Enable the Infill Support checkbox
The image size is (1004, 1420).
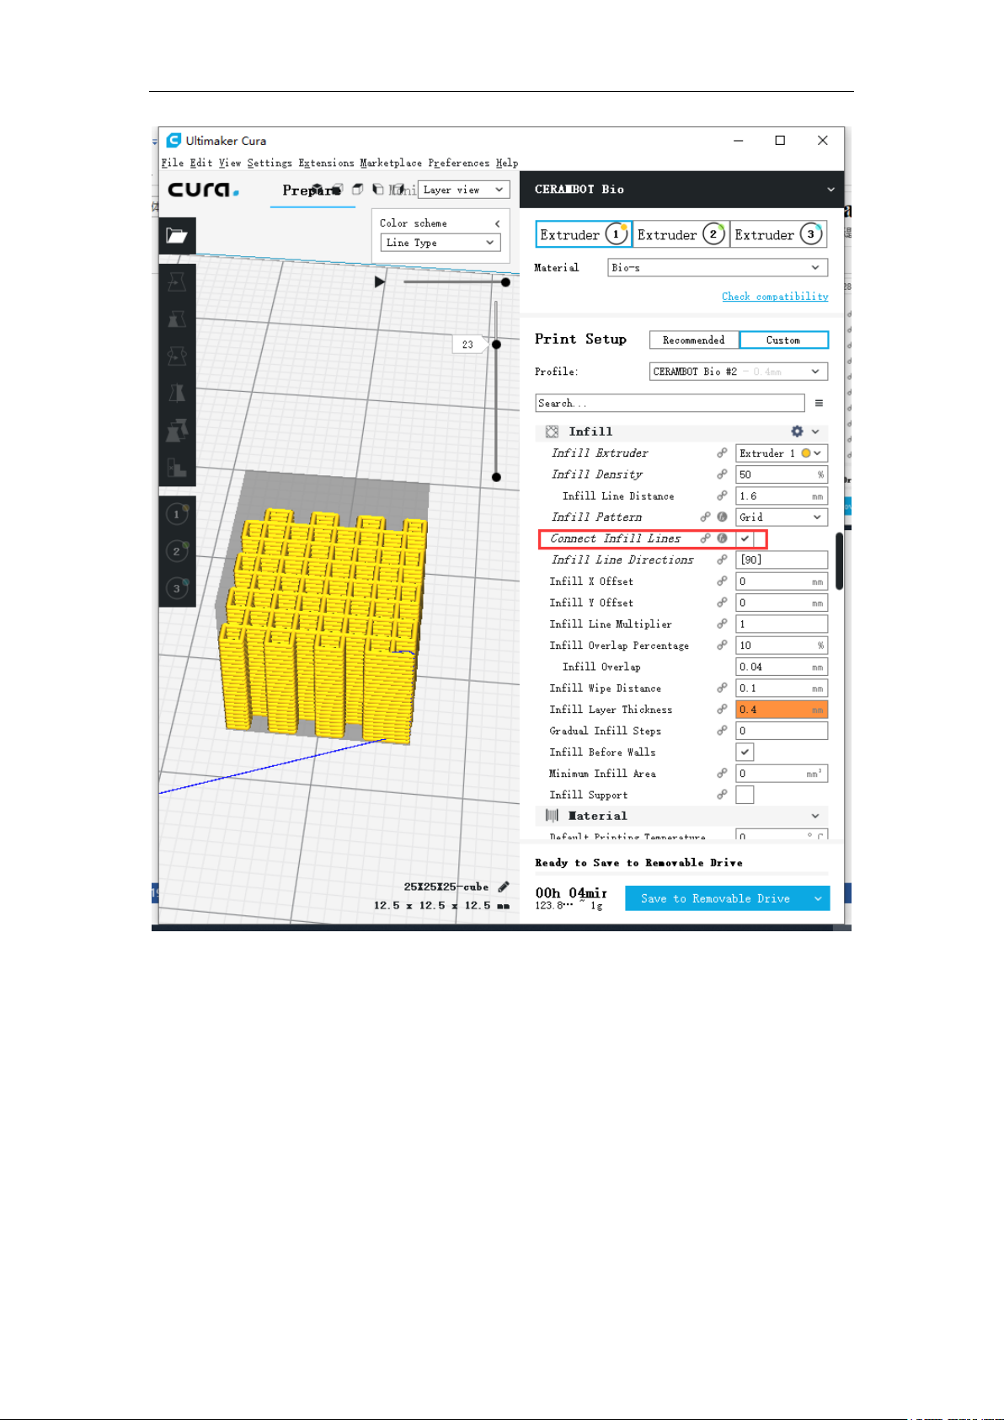coord(745,795)
